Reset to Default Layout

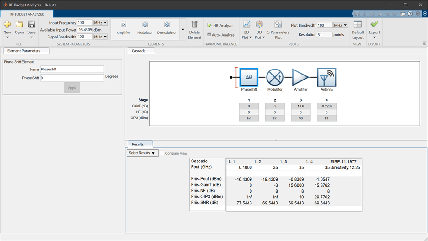pos(358,30)
